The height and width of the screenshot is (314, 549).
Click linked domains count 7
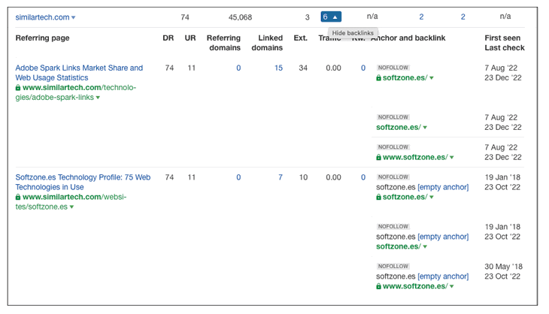coord(281,178)
